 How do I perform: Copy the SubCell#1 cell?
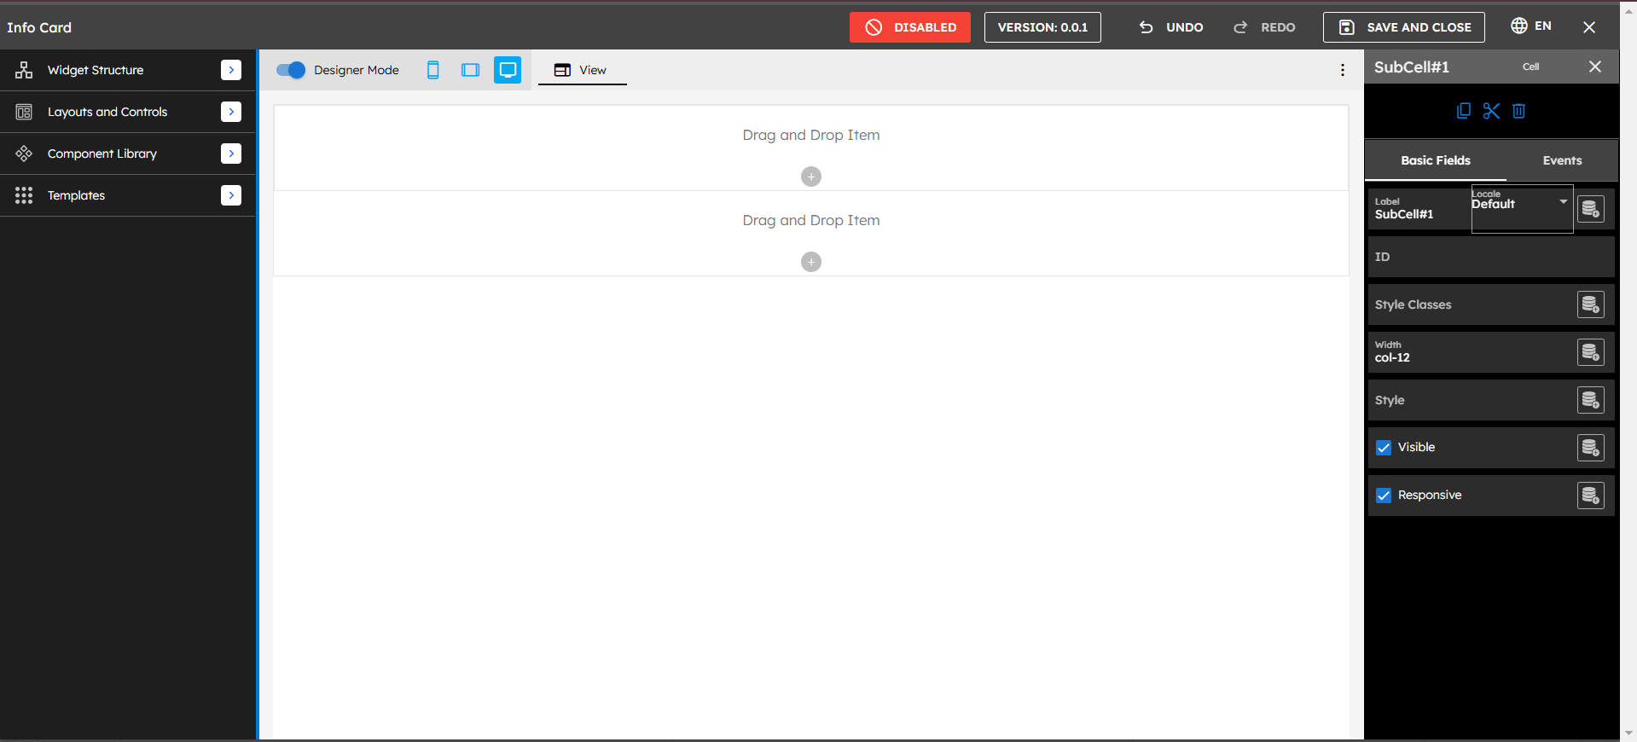[1464, 111]
